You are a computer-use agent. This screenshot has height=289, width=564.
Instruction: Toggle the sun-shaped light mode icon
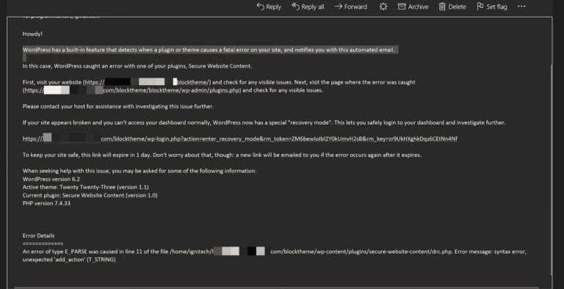(x=383, y=7)
